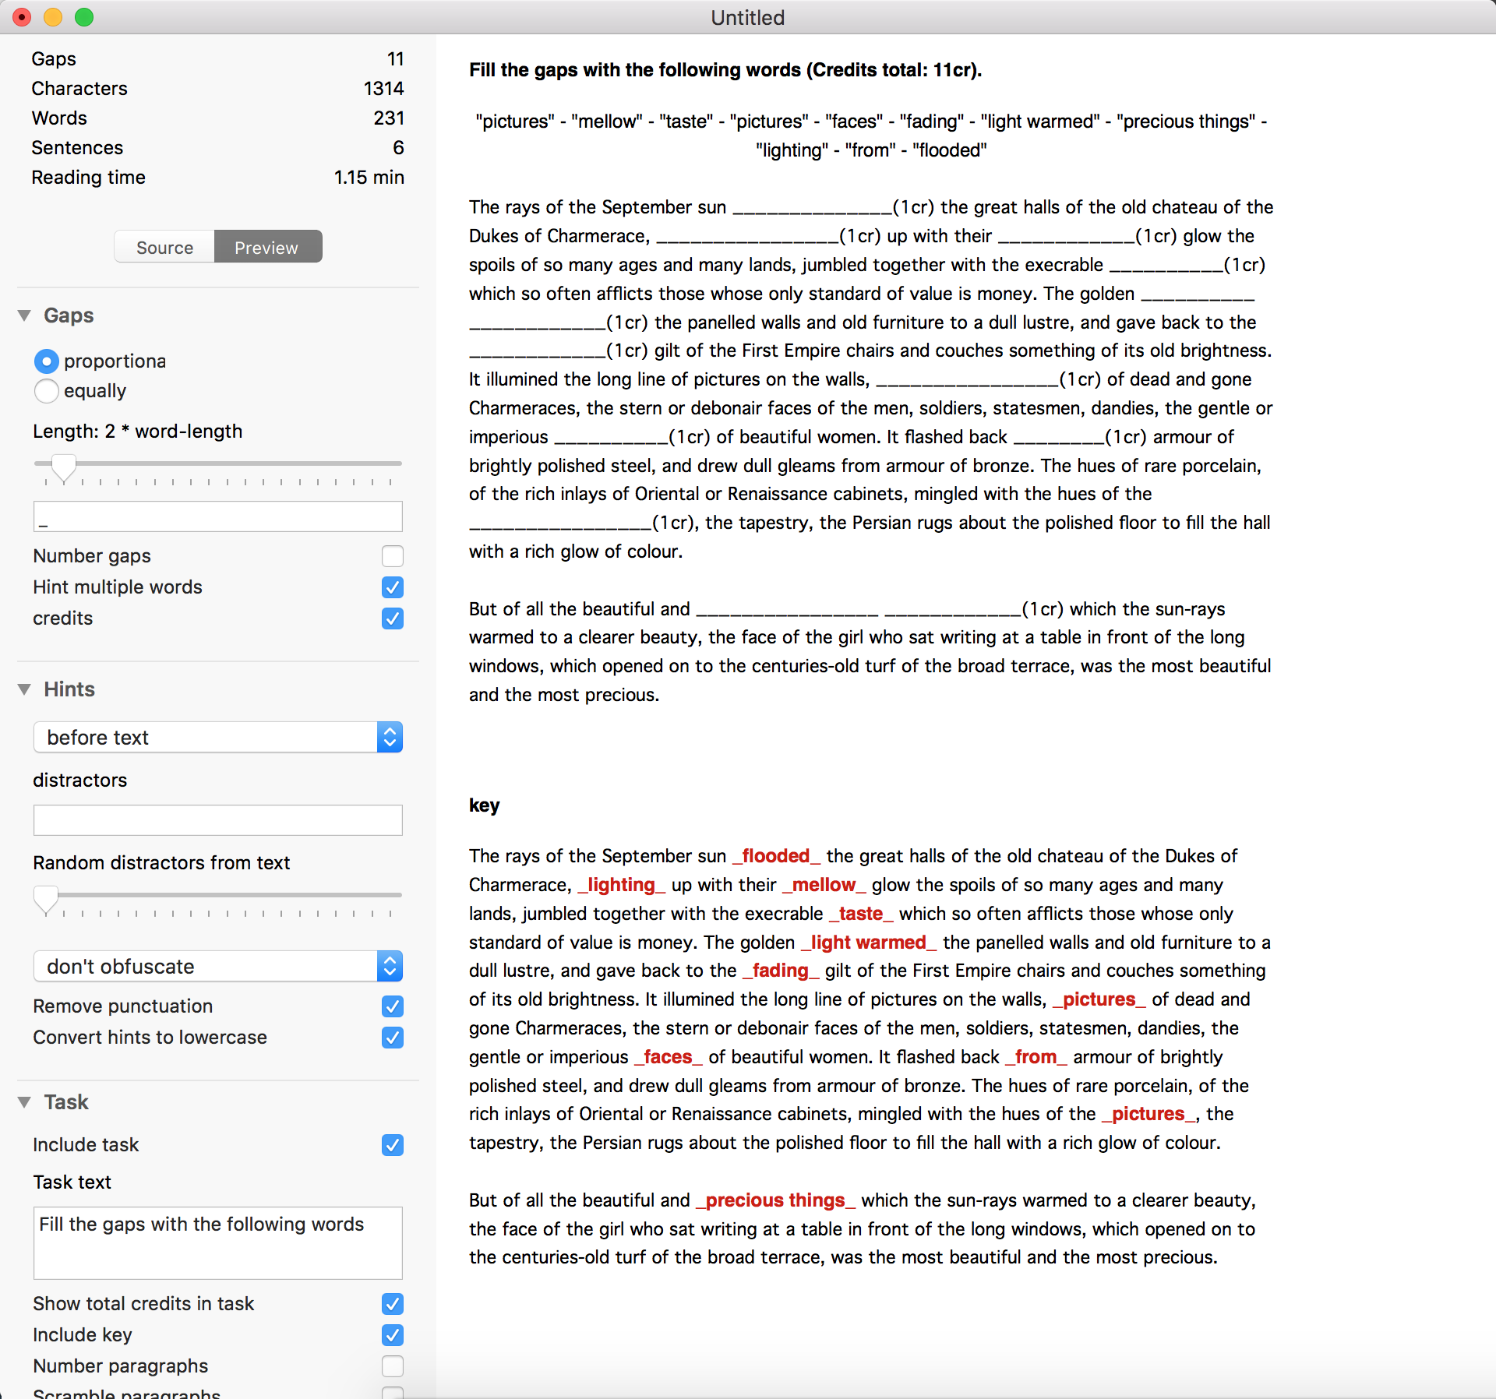Viewport: 1496px width, 1399px height.
Task: Adjust Random distractors from text slider
Action: (x=47, y=898)
